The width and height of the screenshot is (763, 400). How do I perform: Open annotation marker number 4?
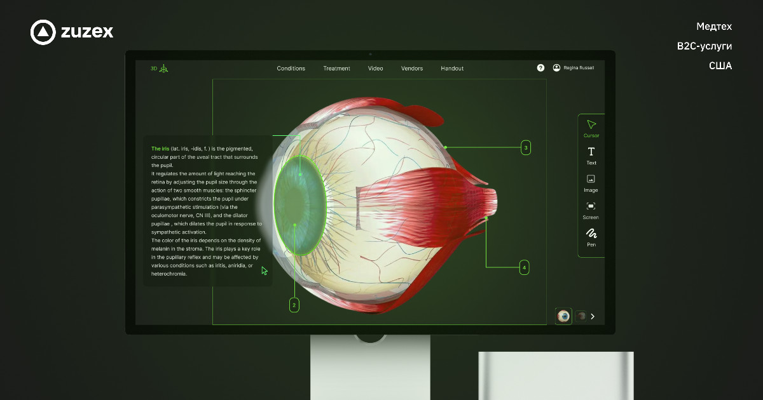[x=524, y=268]
